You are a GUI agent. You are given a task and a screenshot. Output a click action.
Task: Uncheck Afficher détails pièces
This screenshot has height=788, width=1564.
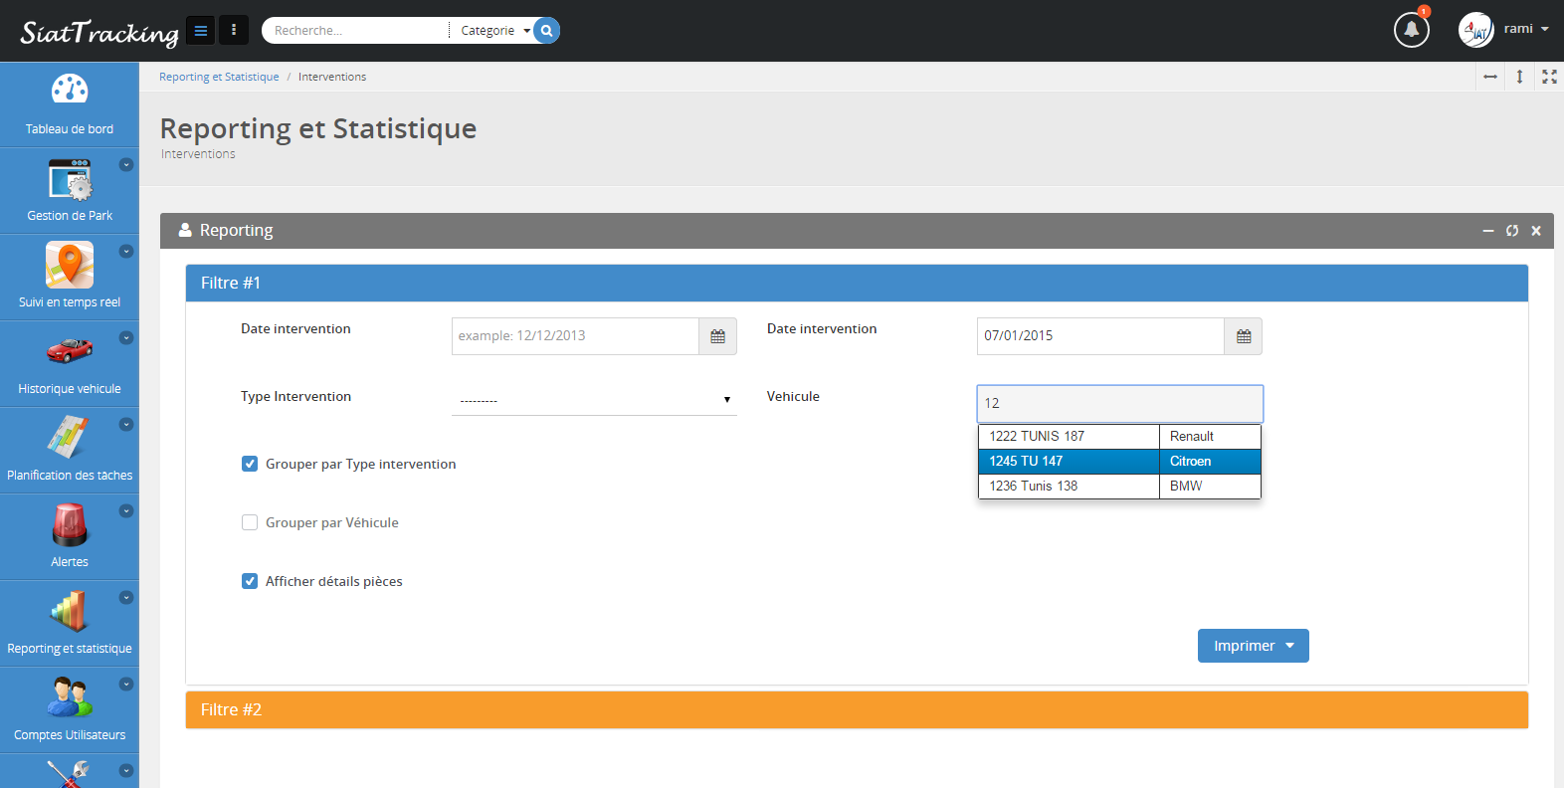[x=250, y=581]
